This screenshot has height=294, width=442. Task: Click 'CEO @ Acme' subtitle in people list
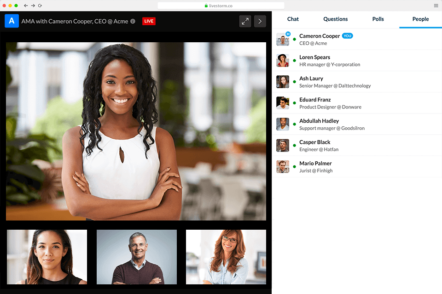(313, 43)
